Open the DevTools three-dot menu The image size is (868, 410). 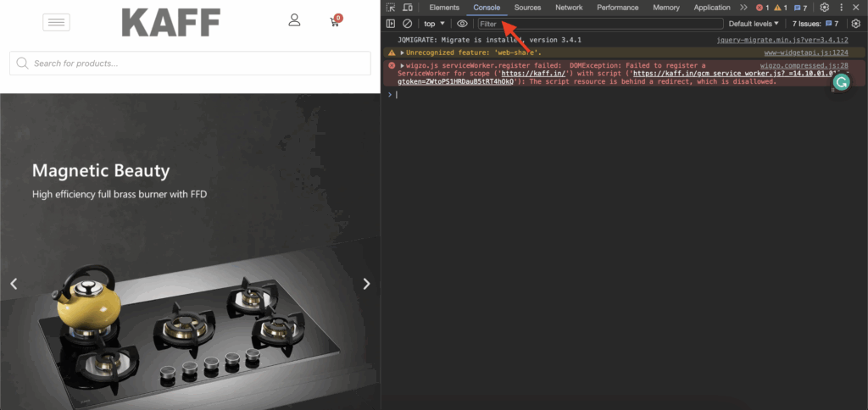click(842, 7)
